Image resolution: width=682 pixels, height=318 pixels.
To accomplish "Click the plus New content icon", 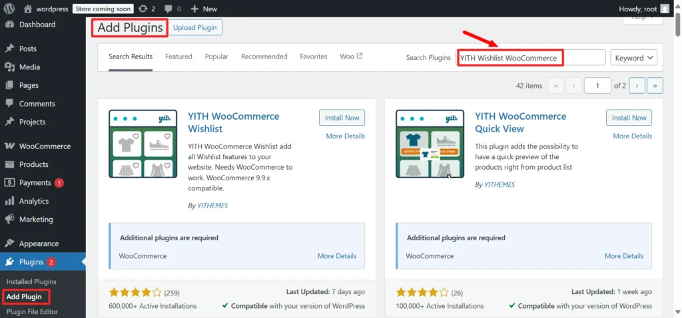I will pyautogui.click(x=194, y=9).
